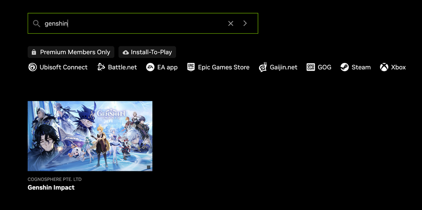Open the Genshin Impact cover thumbnail
Viewport: 422px width, 210px height.
[x=90, y=136]
